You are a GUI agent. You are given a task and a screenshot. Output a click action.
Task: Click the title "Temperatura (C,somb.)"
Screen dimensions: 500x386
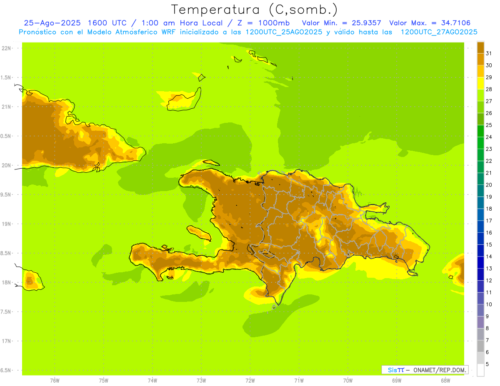tap(254, 10)
